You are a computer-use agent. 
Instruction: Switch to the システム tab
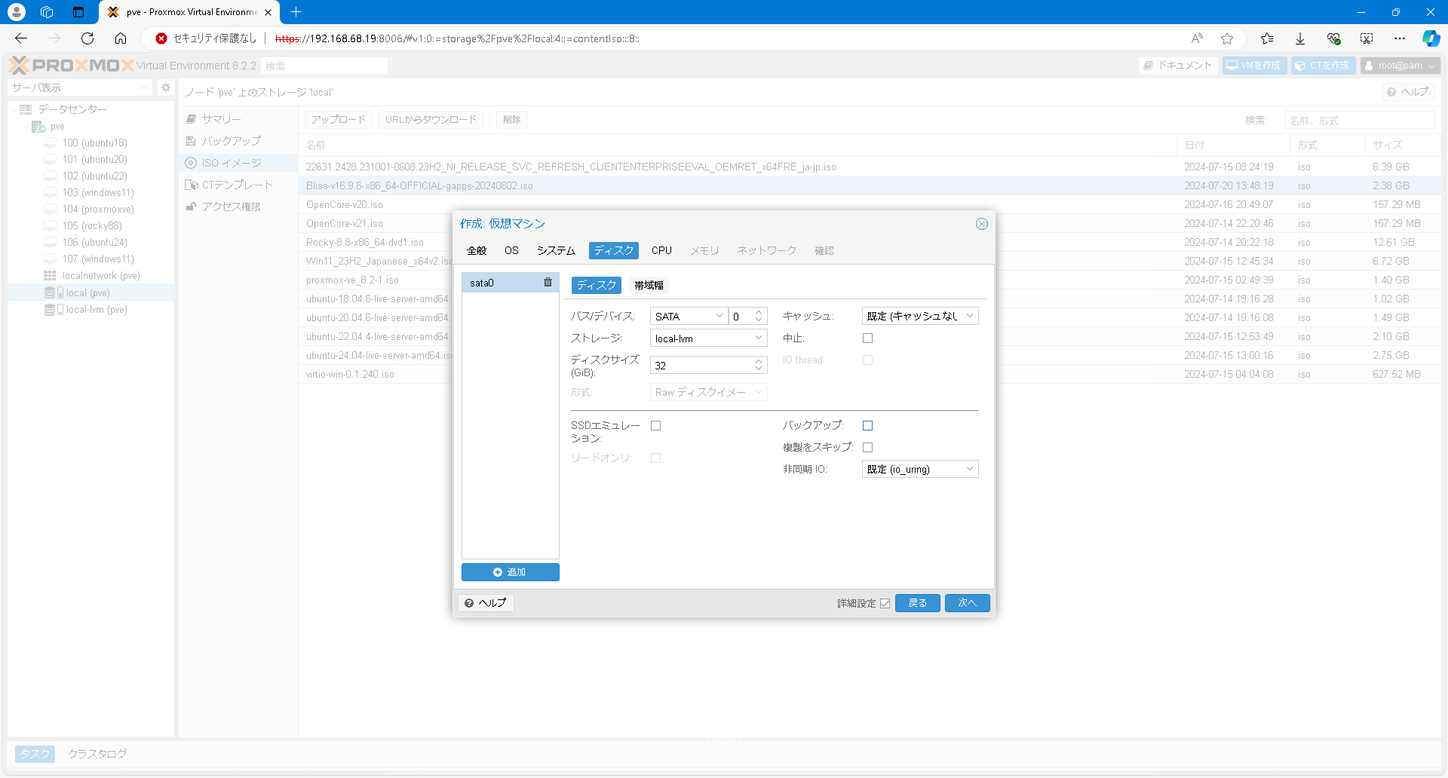pyautogui.click(x=556, y=250)
